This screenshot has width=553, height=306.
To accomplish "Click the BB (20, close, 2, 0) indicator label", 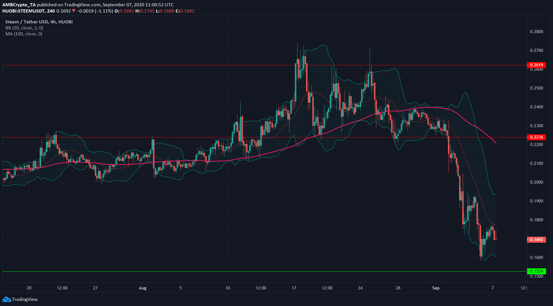I will click(x=24, y=28).
